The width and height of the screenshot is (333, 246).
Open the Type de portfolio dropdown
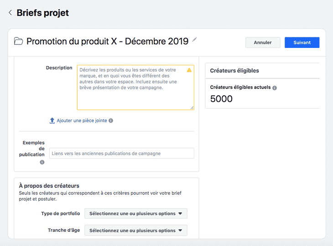(x=135, y=214)
